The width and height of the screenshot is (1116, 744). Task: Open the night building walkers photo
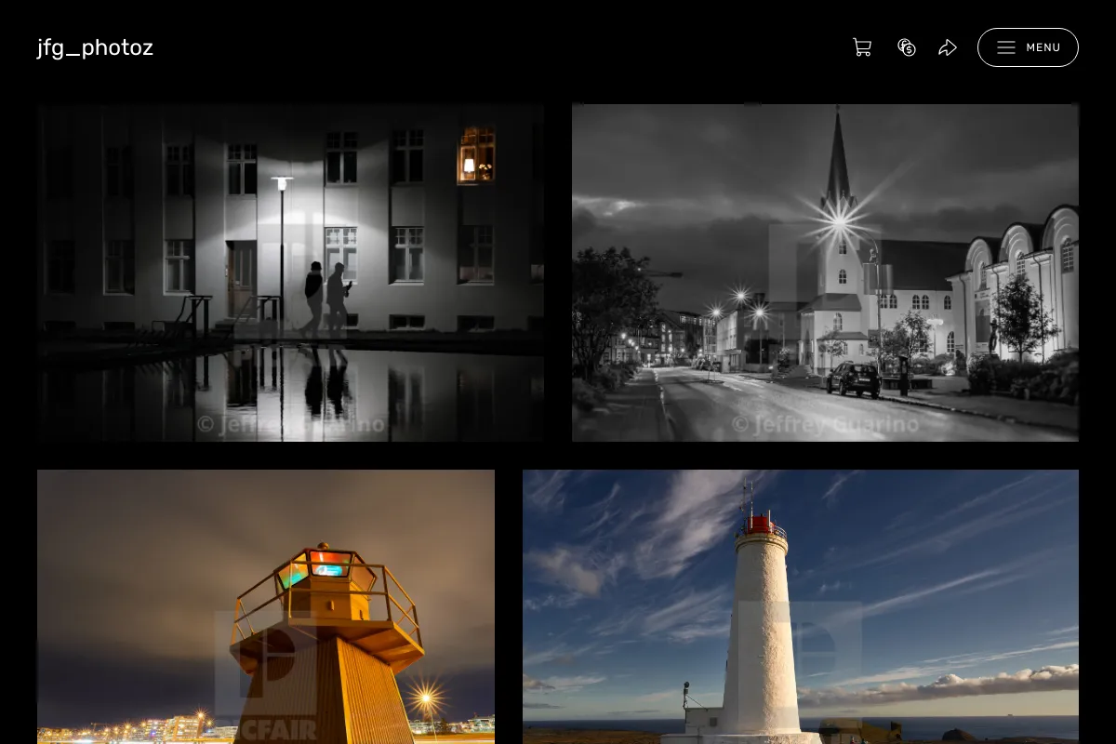click(x=290, y=272)
